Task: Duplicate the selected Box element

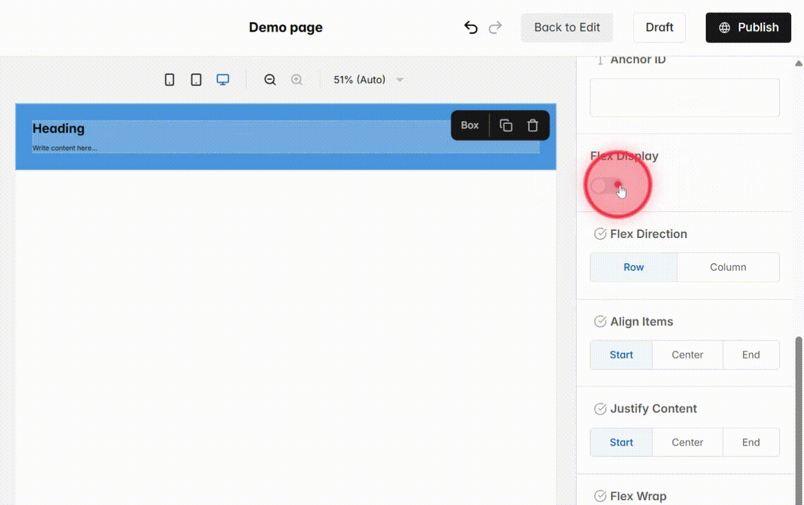Action: (506, 125)
